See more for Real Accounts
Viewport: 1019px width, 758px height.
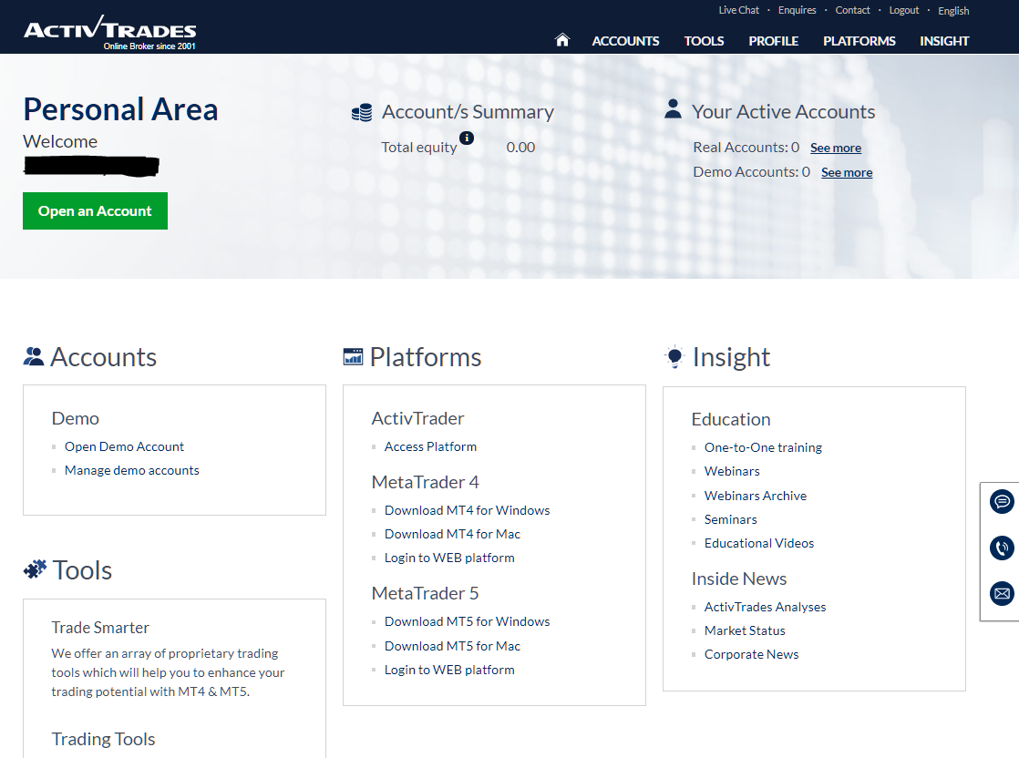click(x=836, y=149)
